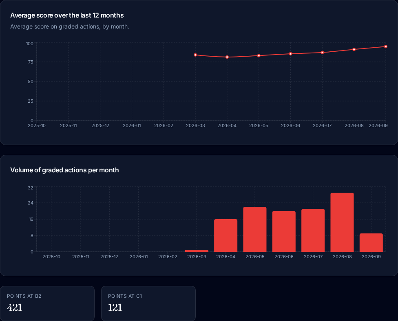Select the 2026-01 label under the average score chart
Screen dimensions: 398x321
tap(132, 125)
